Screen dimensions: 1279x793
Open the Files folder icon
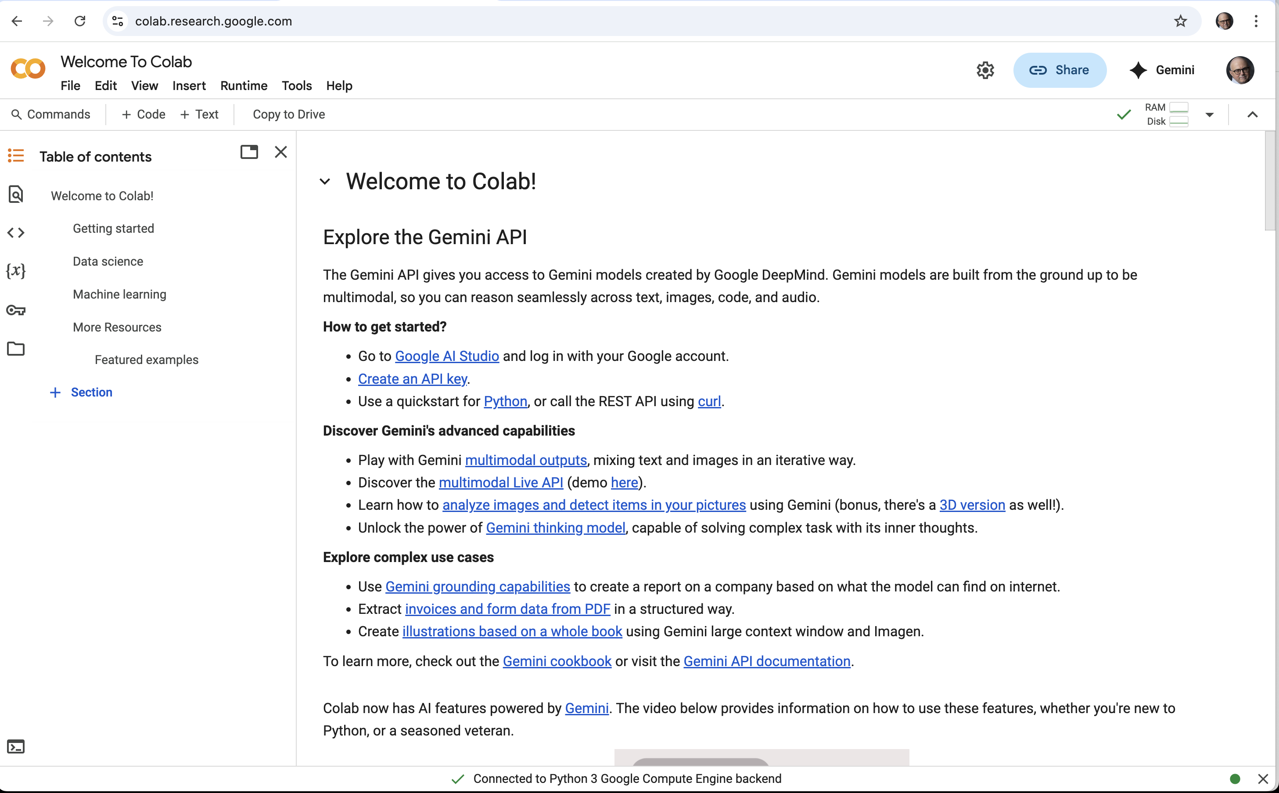[x=16, y=349]
